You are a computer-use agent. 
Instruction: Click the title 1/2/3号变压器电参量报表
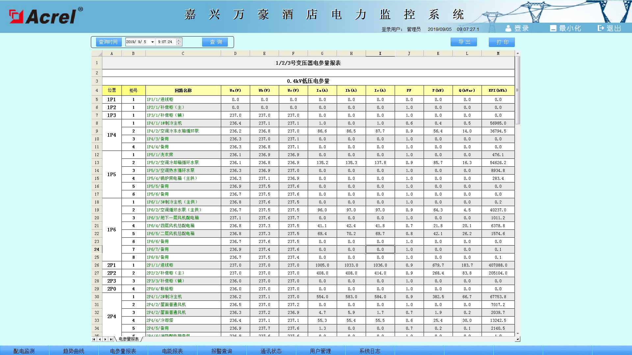click(x=308, y=63)
